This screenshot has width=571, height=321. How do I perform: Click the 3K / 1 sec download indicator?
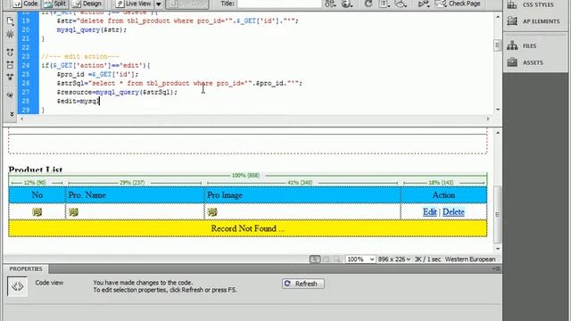click(427, 259)
